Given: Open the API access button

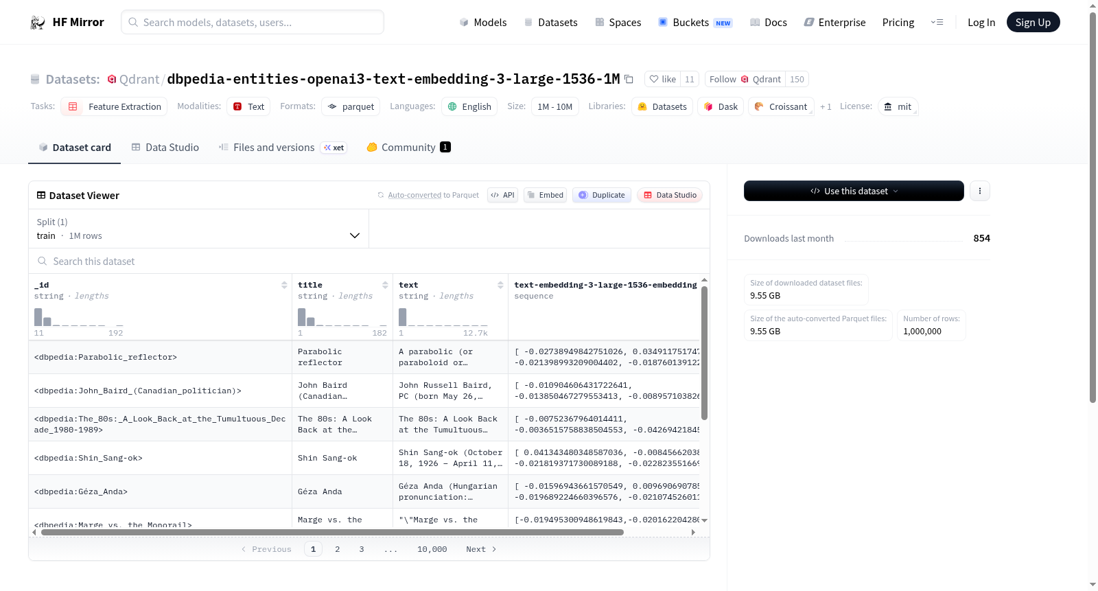Looking at the screenshot, I should click(502, 195).
